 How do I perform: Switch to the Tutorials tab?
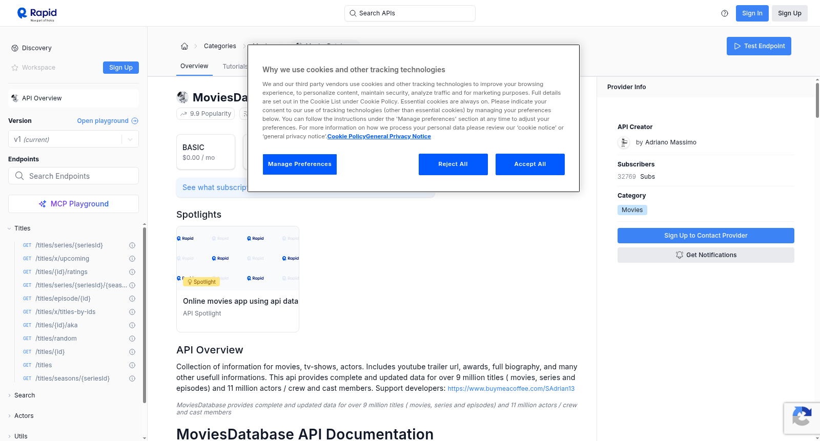pos(235,67)
